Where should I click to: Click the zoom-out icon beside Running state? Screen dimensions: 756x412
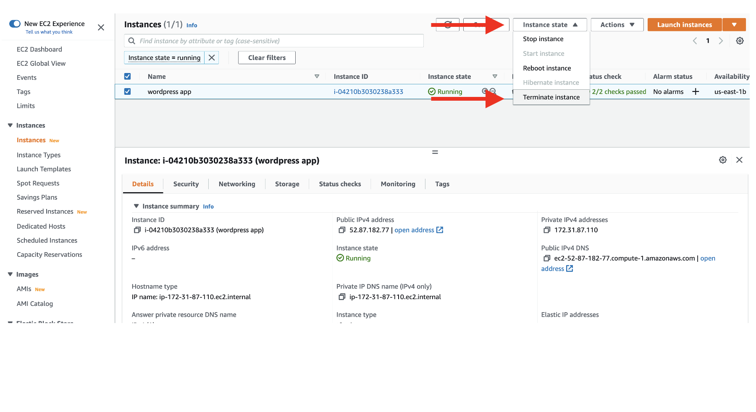coord(493,91)
